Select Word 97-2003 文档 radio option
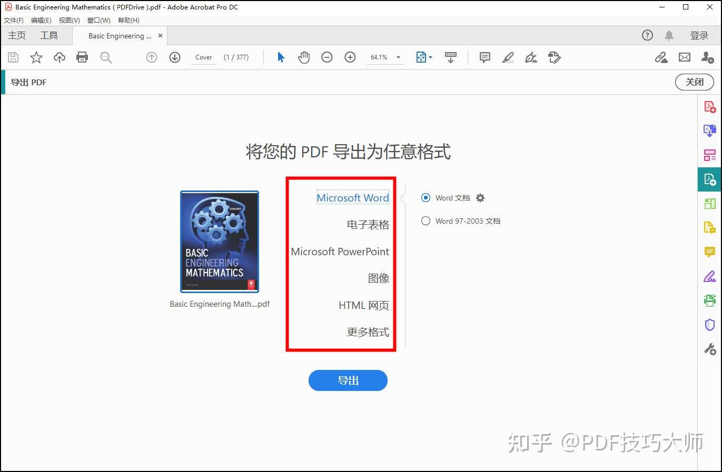Screen dimensions: 722x472 (426, 221)
